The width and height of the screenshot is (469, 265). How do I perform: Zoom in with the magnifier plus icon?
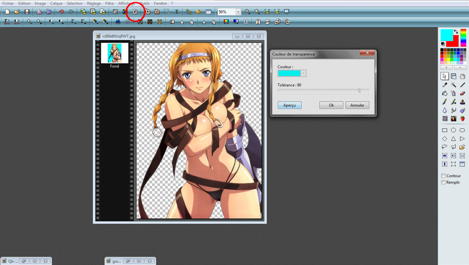click(x=247, y=11)
